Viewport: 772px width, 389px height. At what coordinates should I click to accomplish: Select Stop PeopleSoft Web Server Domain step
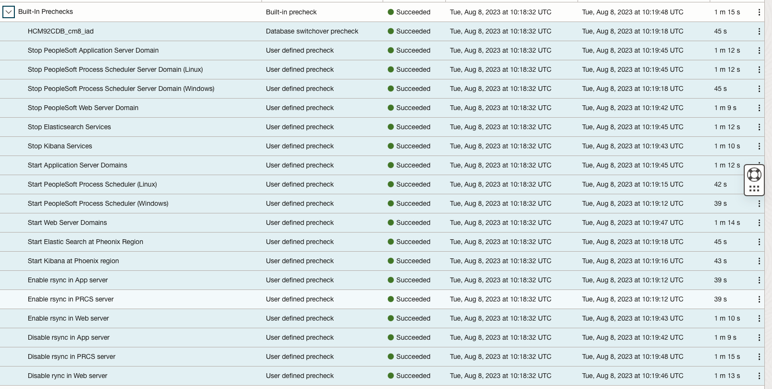coord(83,108)
